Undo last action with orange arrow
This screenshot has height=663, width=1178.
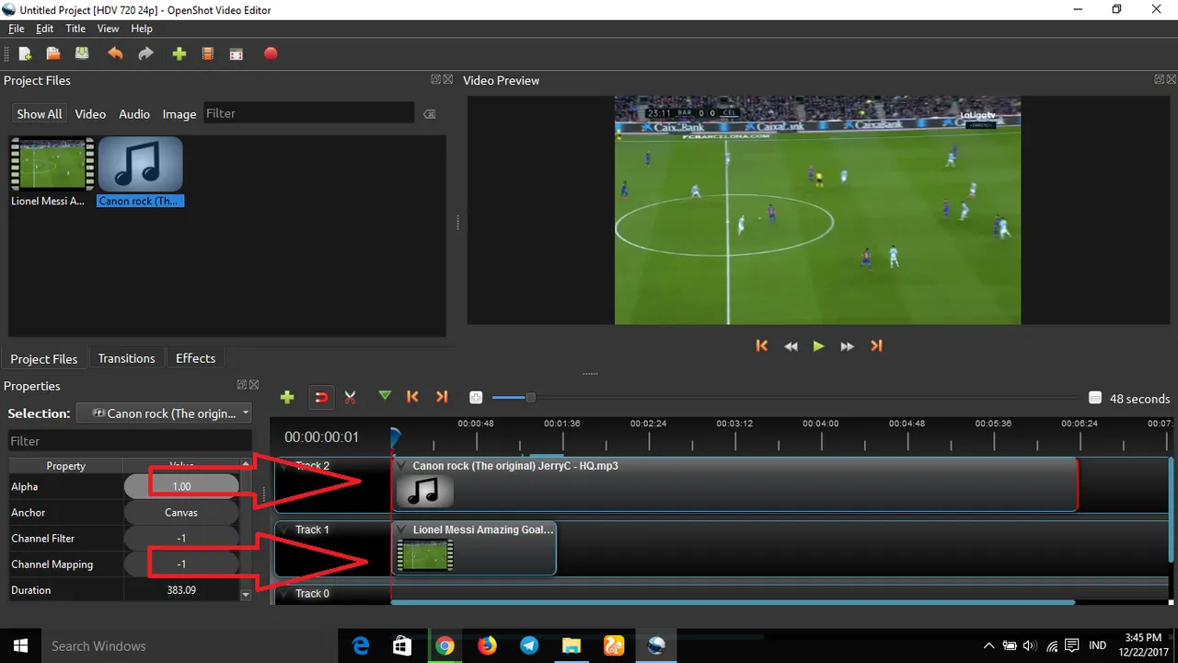(x=115, y=54)
